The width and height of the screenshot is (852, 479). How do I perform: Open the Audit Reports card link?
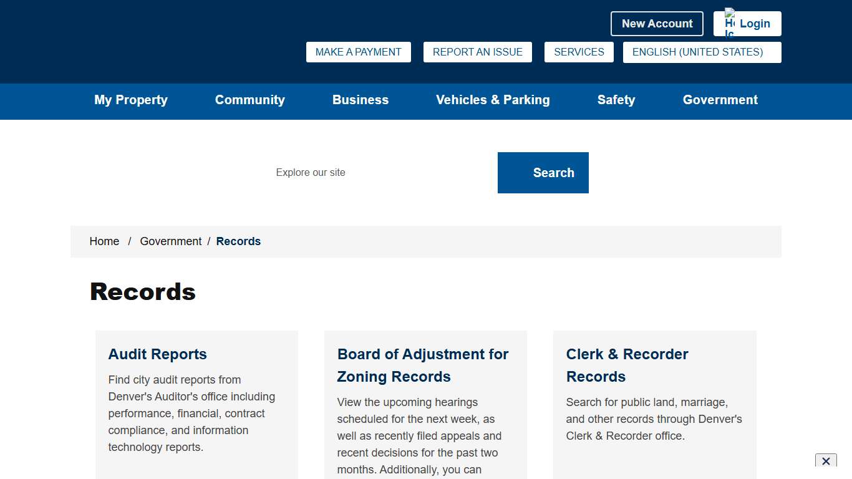(x=157, y=354)
